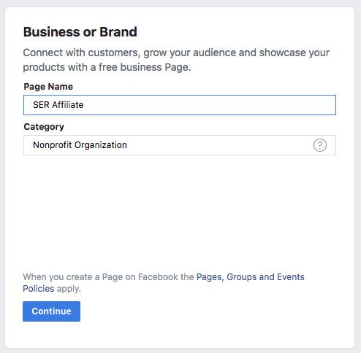The image size is (361, 353).
Task: Click the 'Policies' link word before 'apply'
Action: [39, 289]
